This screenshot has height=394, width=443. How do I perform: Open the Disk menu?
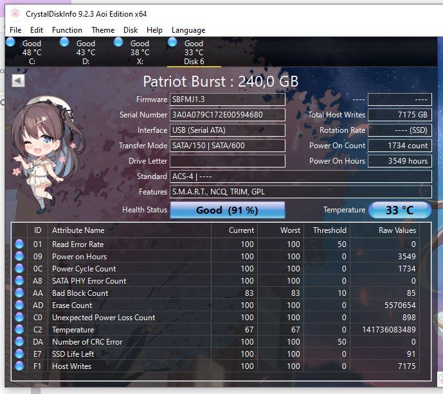(x=131, y=30)
